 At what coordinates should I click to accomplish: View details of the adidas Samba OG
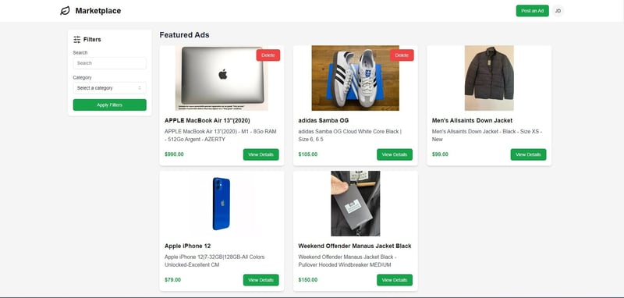395,154
